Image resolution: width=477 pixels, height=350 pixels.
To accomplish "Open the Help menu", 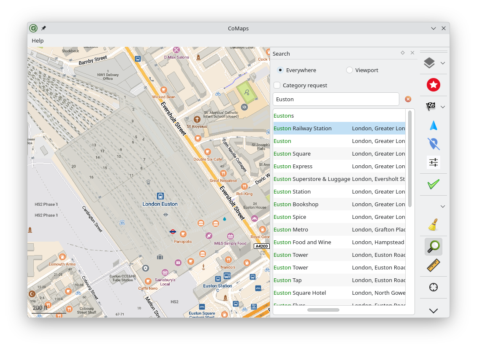I will tap(38, 41).
